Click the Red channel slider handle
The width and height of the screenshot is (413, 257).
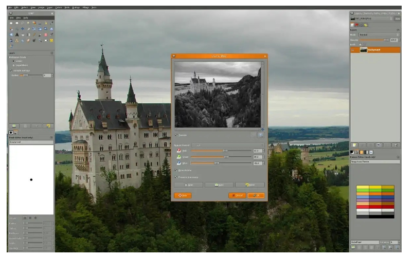coord(225,151)
